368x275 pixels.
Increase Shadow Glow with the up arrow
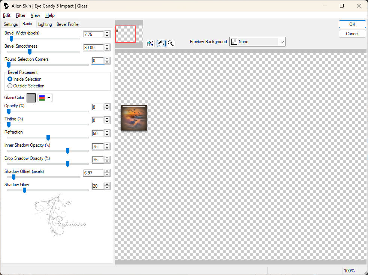(x=107, y=185)
